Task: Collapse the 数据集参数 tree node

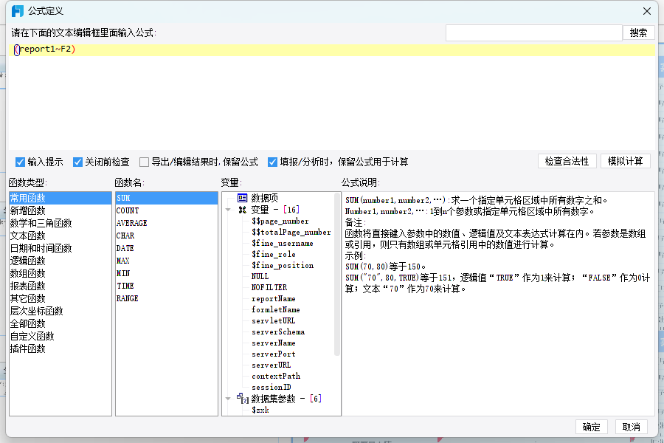Action: click(228, 399)
